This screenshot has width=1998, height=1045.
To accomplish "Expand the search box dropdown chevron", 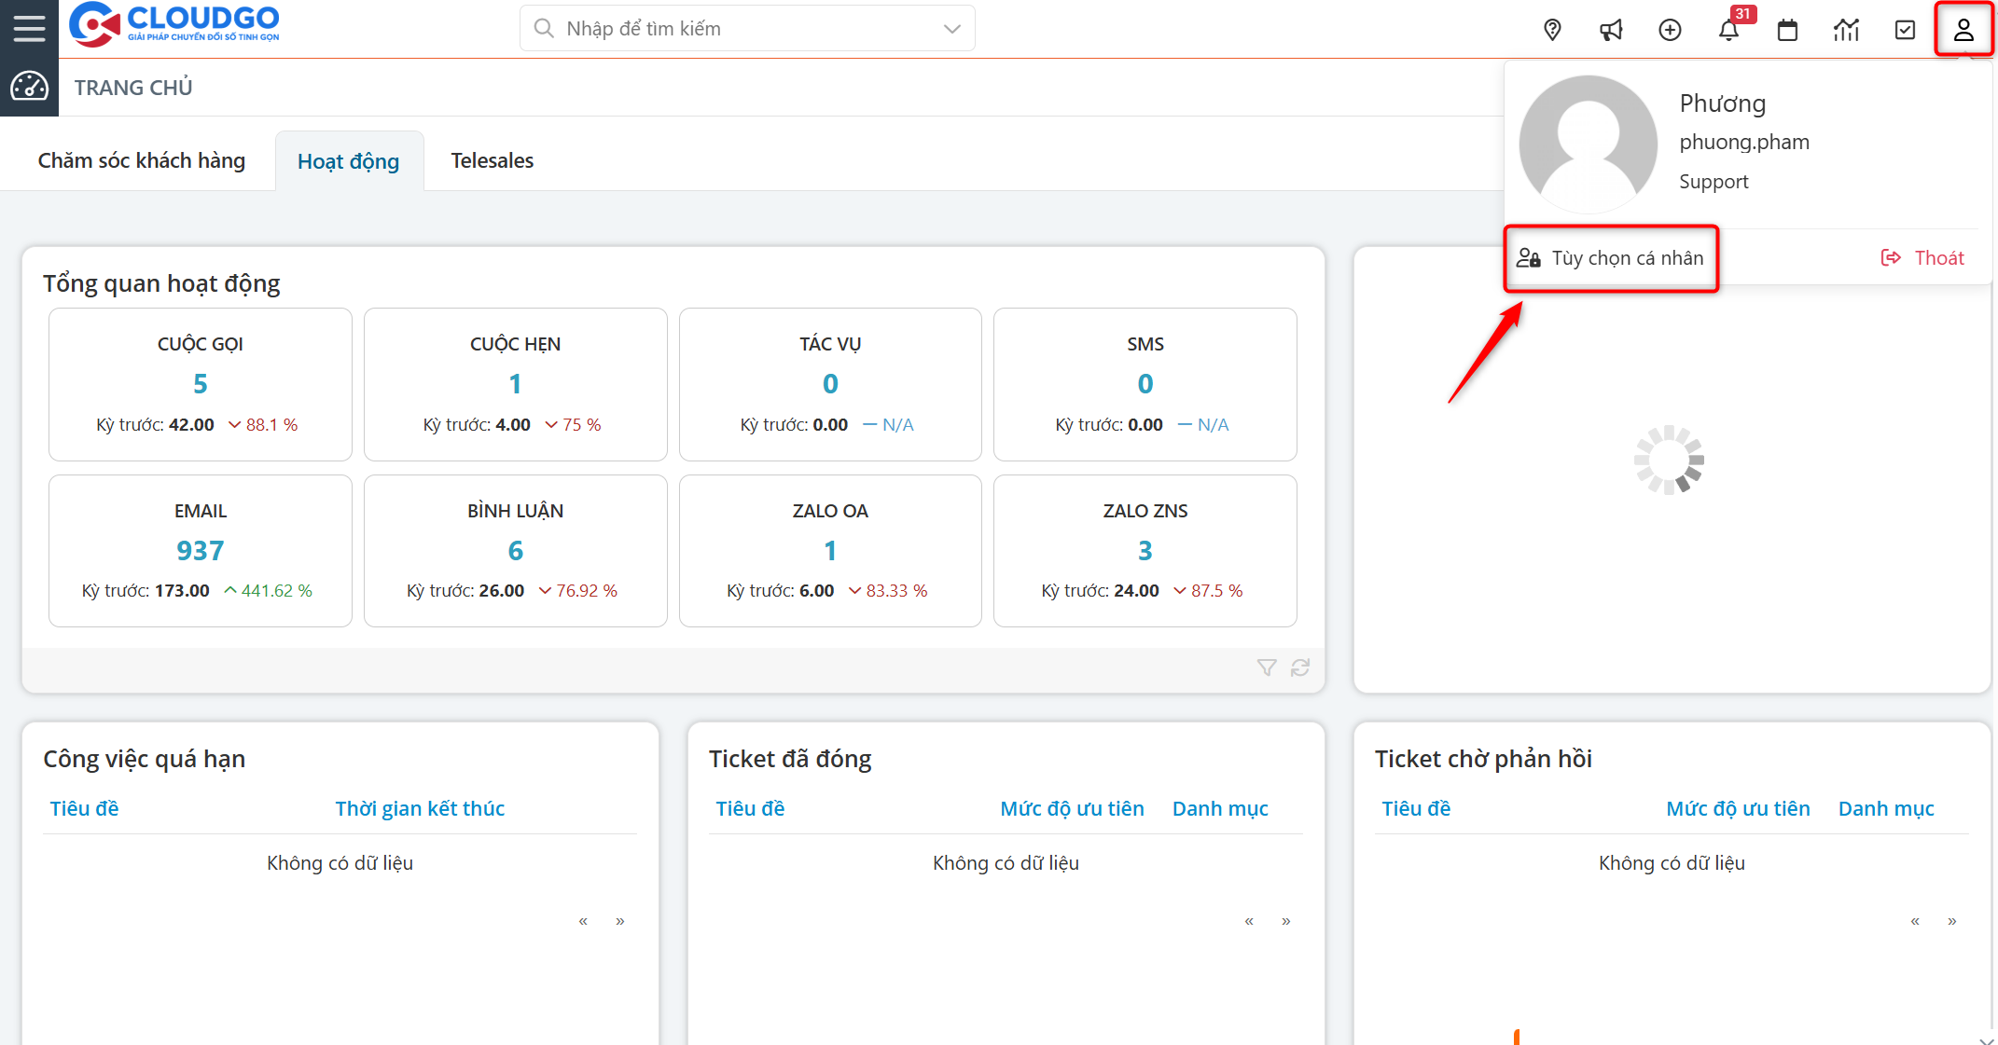I will tap(951, 29).
